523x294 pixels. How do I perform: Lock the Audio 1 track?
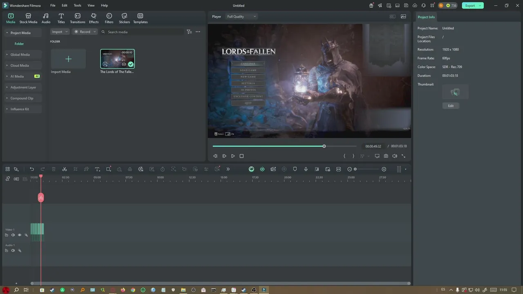(x=7, y=251)
